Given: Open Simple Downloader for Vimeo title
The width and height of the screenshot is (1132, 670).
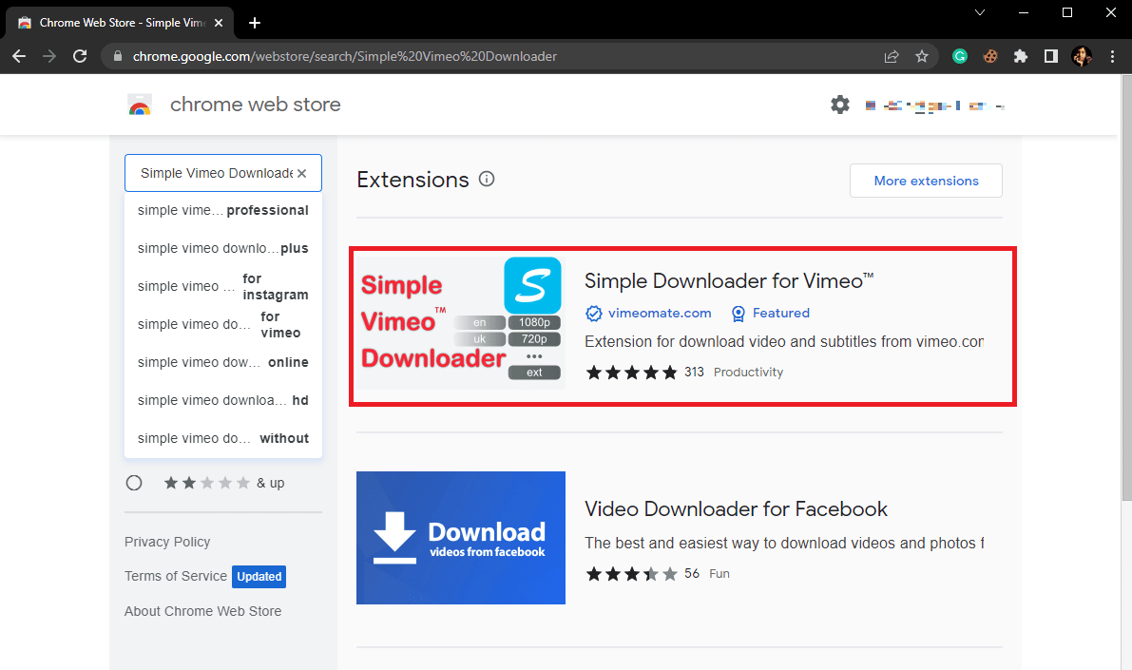Looking at the screenshot, I should coord(728,281).
